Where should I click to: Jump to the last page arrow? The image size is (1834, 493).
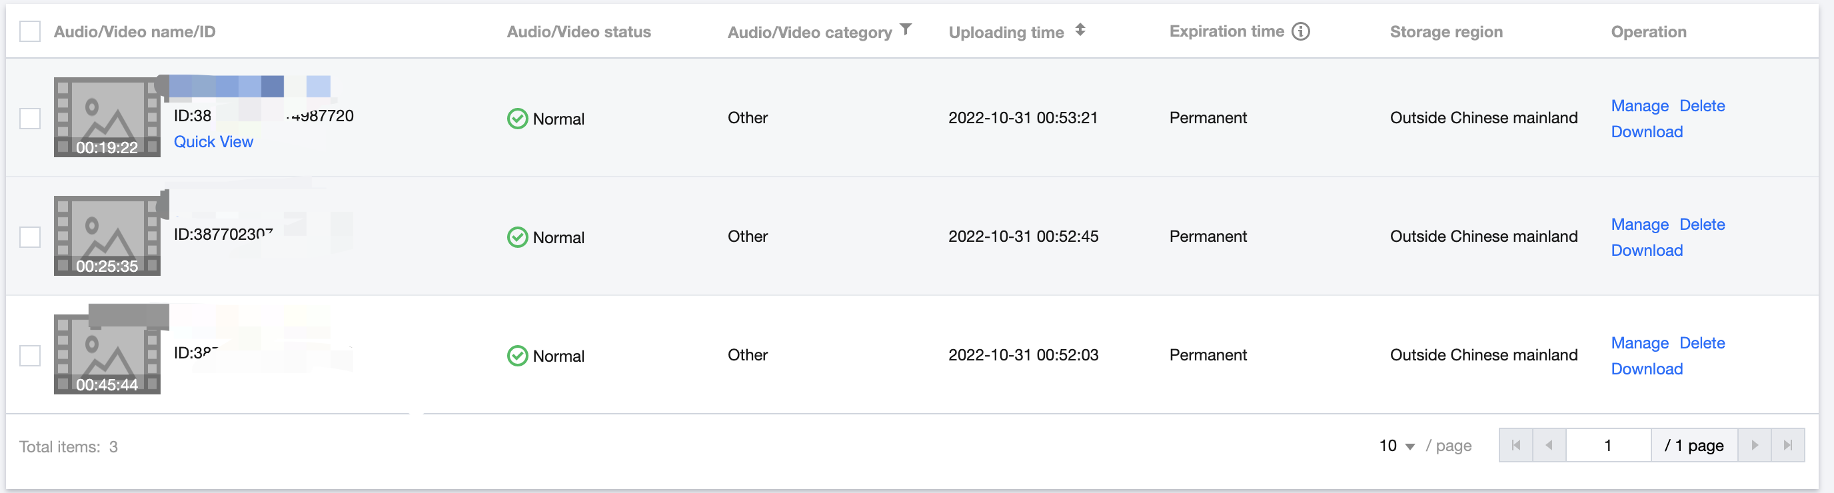(1788, 445)
